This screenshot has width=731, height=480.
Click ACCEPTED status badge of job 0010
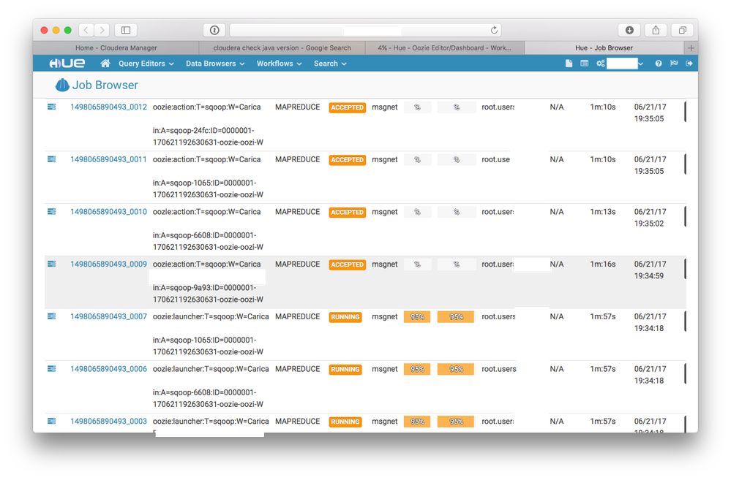point(348,212)
